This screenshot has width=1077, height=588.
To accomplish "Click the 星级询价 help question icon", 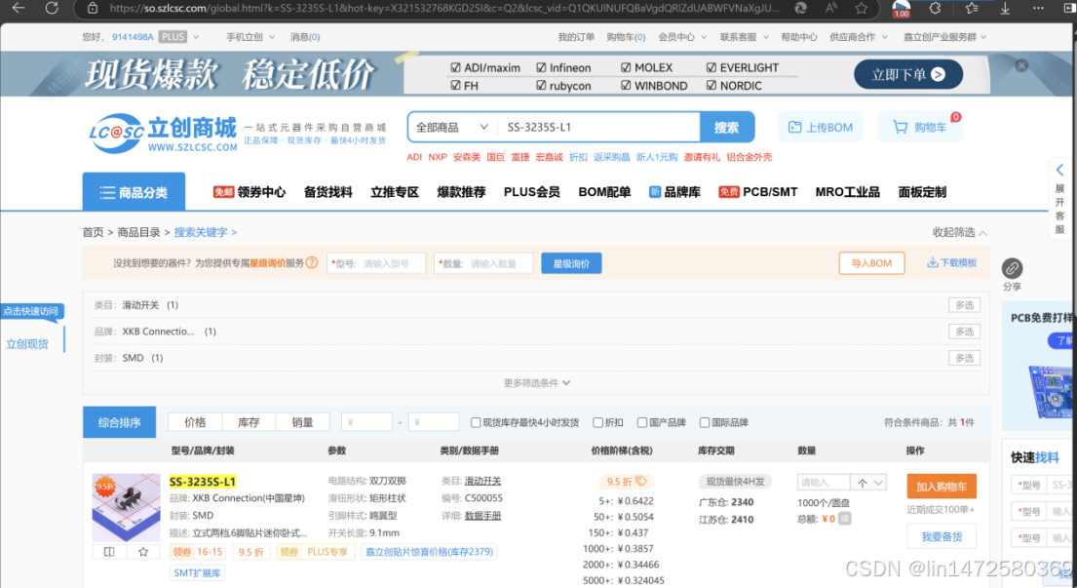I will pos(312,262).
